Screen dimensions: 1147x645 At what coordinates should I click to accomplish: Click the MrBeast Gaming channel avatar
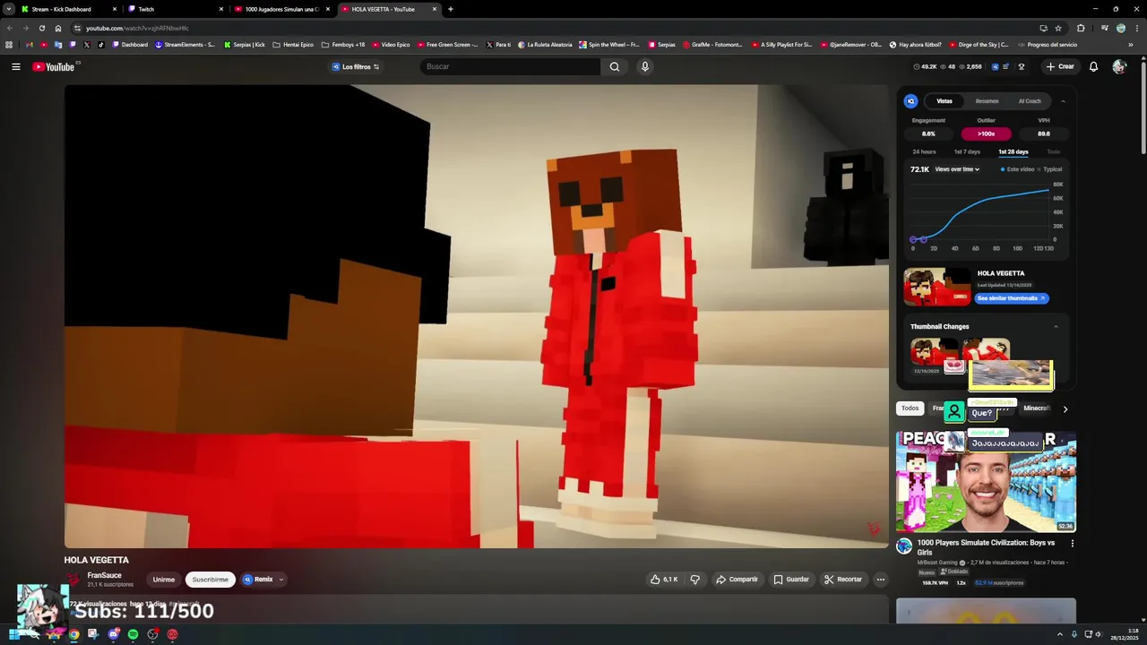click(904, 546)
